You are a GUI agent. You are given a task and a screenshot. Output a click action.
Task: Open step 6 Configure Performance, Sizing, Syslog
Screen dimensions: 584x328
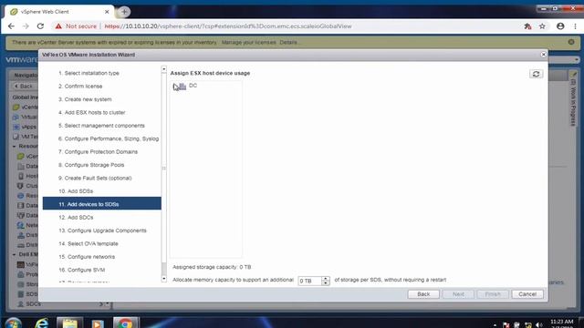pyautogui.click(x=109, y=138)
